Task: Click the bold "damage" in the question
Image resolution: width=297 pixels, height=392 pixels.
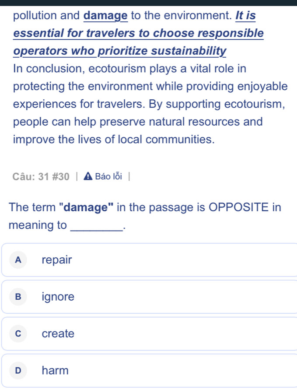Action: (86, 207)
